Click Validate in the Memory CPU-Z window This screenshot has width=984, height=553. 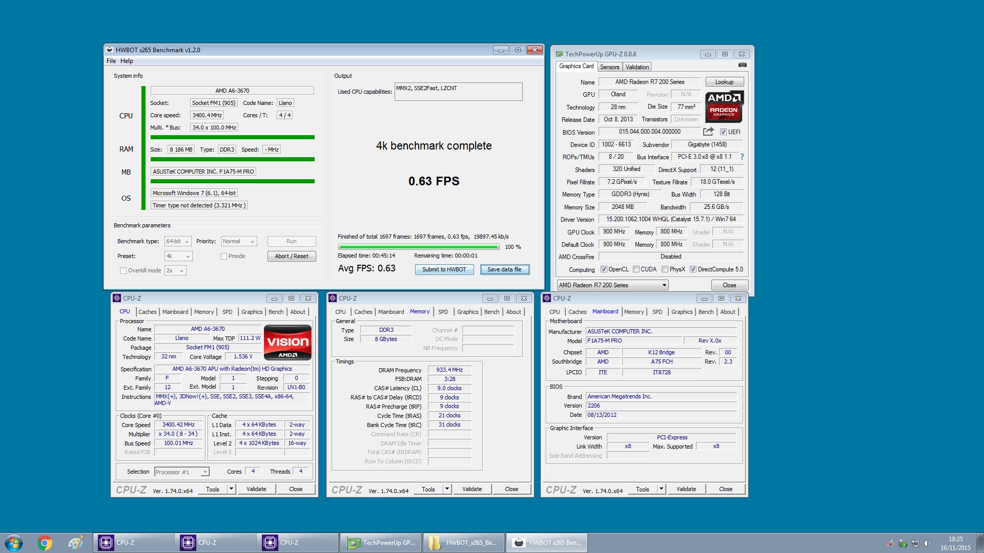click(472, 489)
